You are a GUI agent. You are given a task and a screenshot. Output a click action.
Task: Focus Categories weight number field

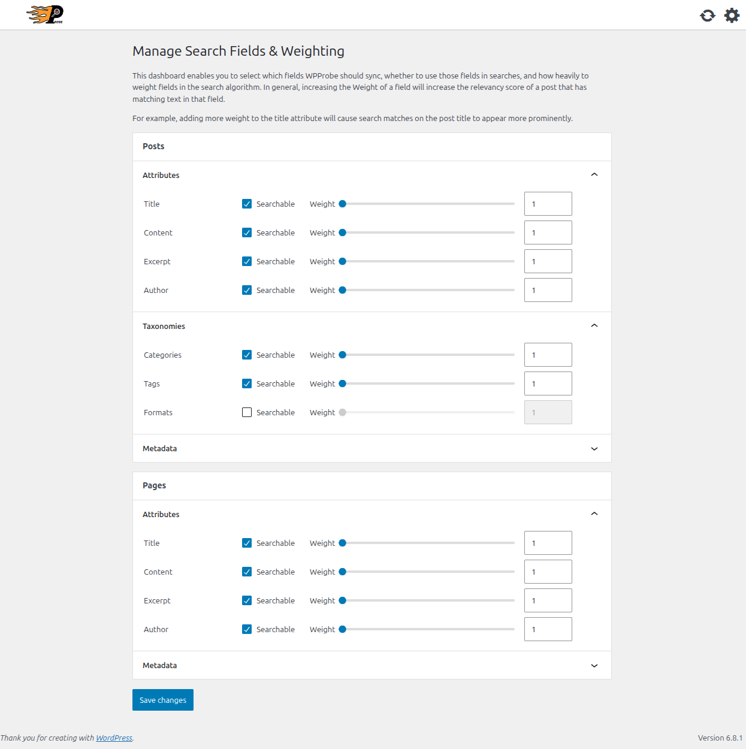pos(548,355)
